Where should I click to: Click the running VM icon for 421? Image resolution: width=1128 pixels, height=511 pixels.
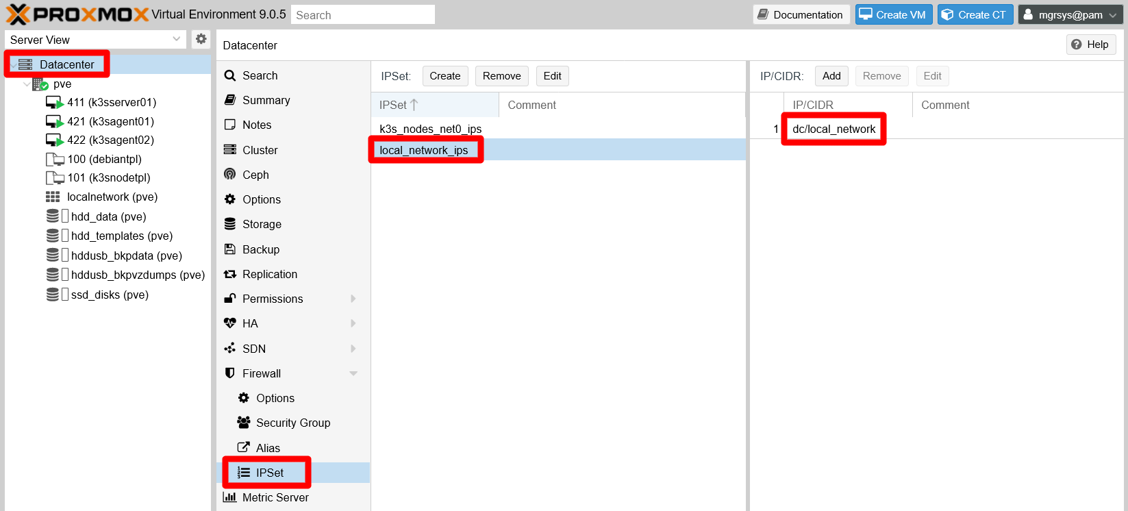[54, 122]
